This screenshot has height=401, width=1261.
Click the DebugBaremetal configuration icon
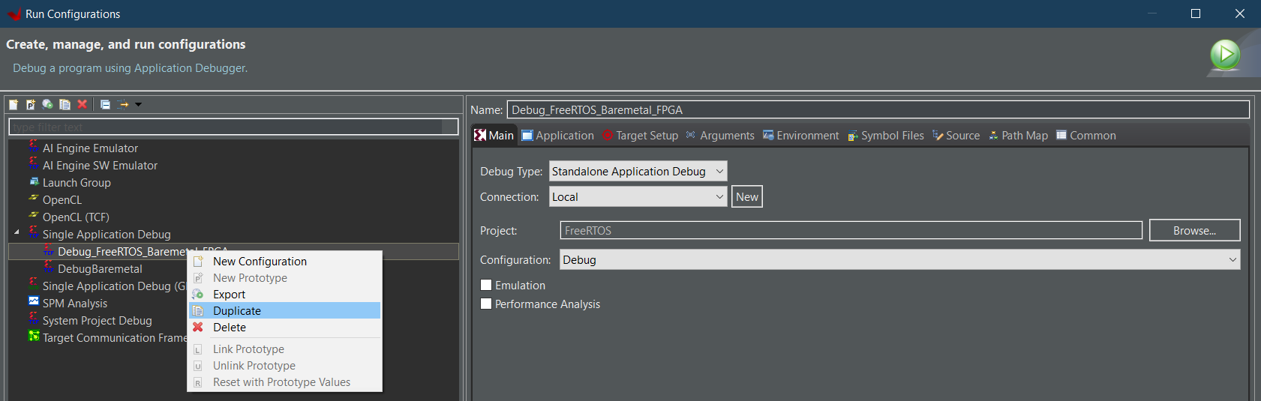[x=49, y=268]
